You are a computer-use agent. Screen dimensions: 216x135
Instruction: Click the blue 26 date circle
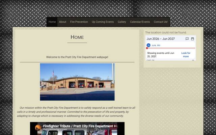[148, 45]
